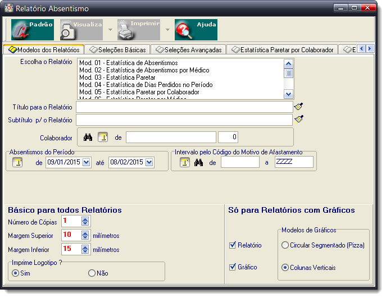Click the Imprimir printer icon
Viewport: 386px width, 298px height.
click(x=139, y=30)
